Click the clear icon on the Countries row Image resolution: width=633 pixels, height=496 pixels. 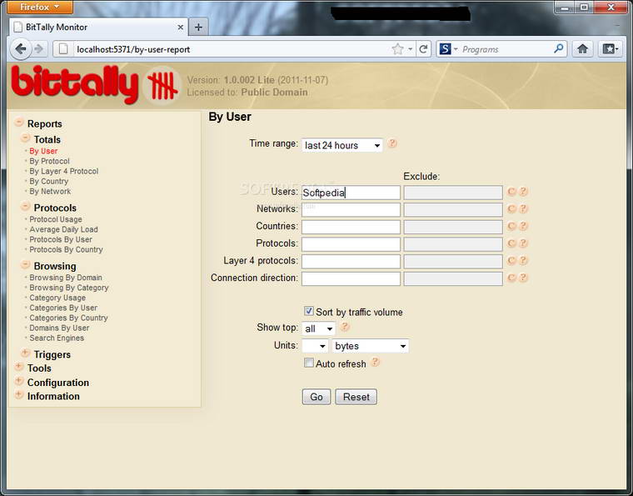[x=512, y=227]
